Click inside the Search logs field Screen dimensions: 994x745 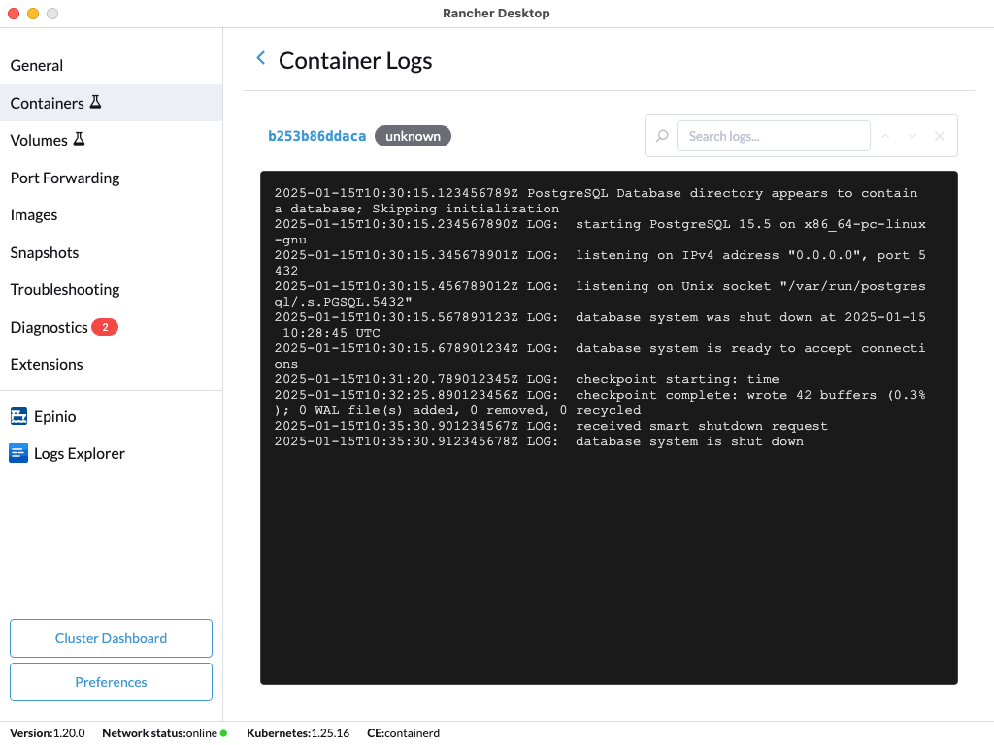774,136
